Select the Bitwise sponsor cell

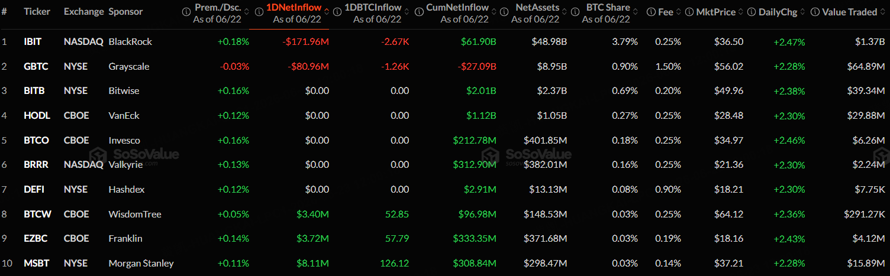pos(124,91)
